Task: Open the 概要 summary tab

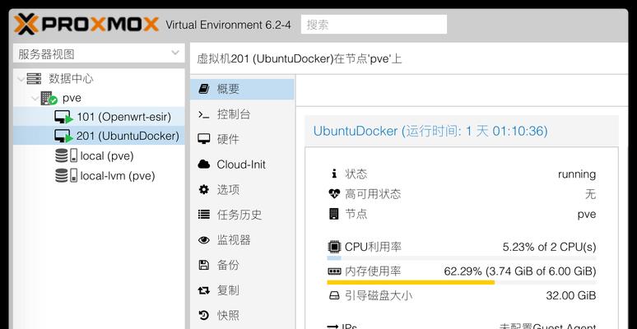Action: click(242, 89)
